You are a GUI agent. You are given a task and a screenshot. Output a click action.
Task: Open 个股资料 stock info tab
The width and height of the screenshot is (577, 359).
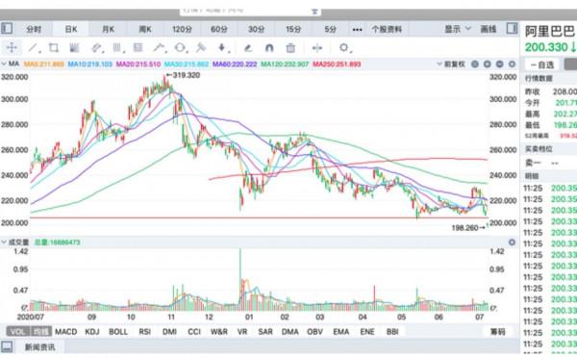tap(387, 30)
